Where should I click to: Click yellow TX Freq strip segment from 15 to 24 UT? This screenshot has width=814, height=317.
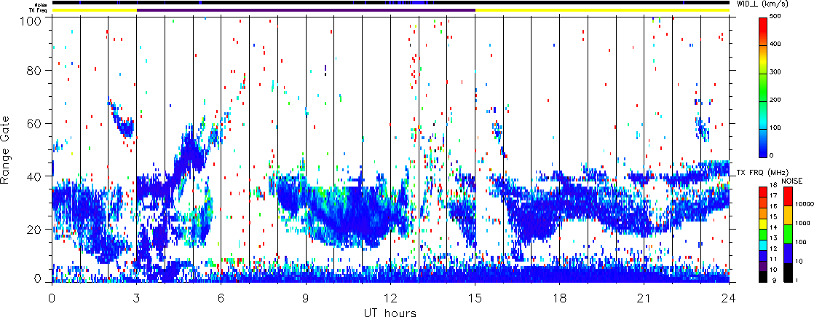(602, 10)
